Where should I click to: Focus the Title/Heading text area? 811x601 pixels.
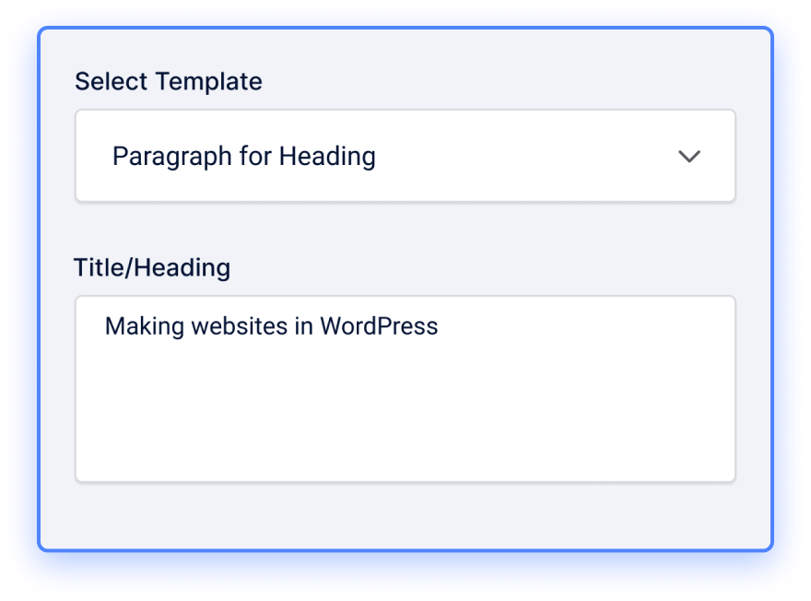coord(405,389)
